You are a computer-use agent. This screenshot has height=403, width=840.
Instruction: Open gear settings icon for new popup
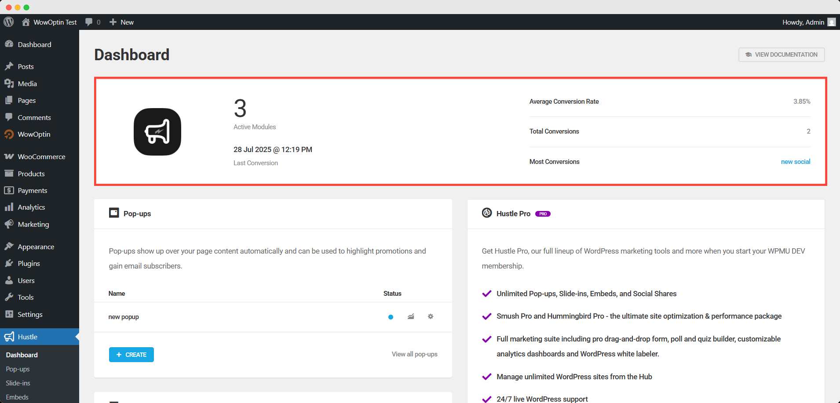(x=431, y=316)
